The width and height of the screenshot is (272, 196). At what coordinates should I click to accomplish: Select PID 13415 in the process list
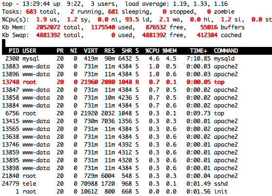(11, 121)
